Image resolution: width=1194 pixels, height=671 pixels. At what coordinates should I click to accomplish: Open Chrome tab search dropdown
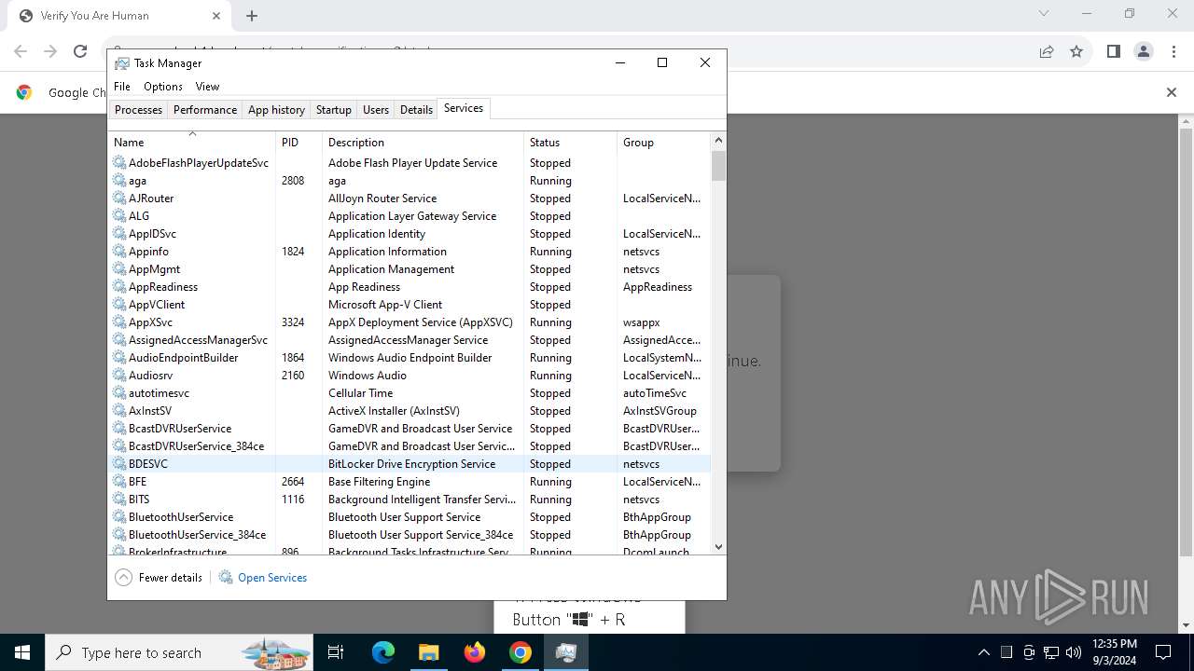(x=1044, y=14)
